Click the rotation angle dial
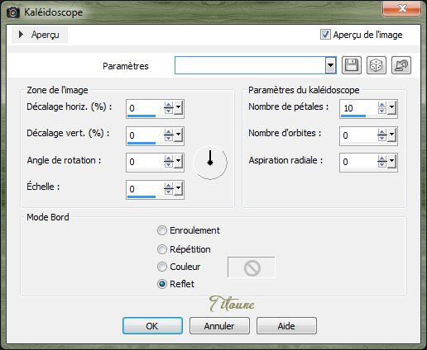This screenshot has height=350, width=427. click(210, 163)
